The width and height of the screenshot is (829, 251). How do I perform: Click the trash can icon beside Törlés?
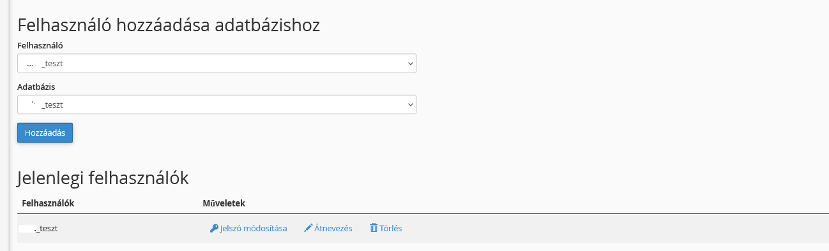374,228
